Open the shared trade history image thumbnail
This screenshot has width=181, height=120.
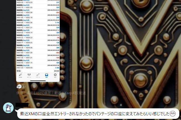tap(38, 41)
